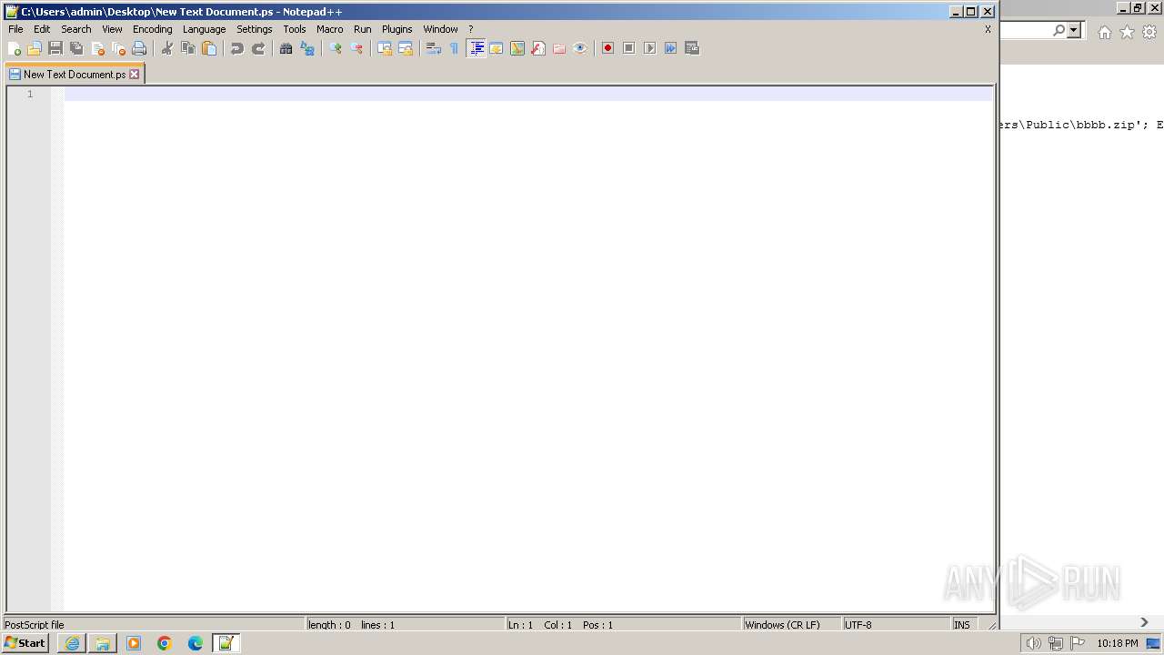Open the Windows Start button
This screenshot has width=1164, height=655.
pos(25,643)
